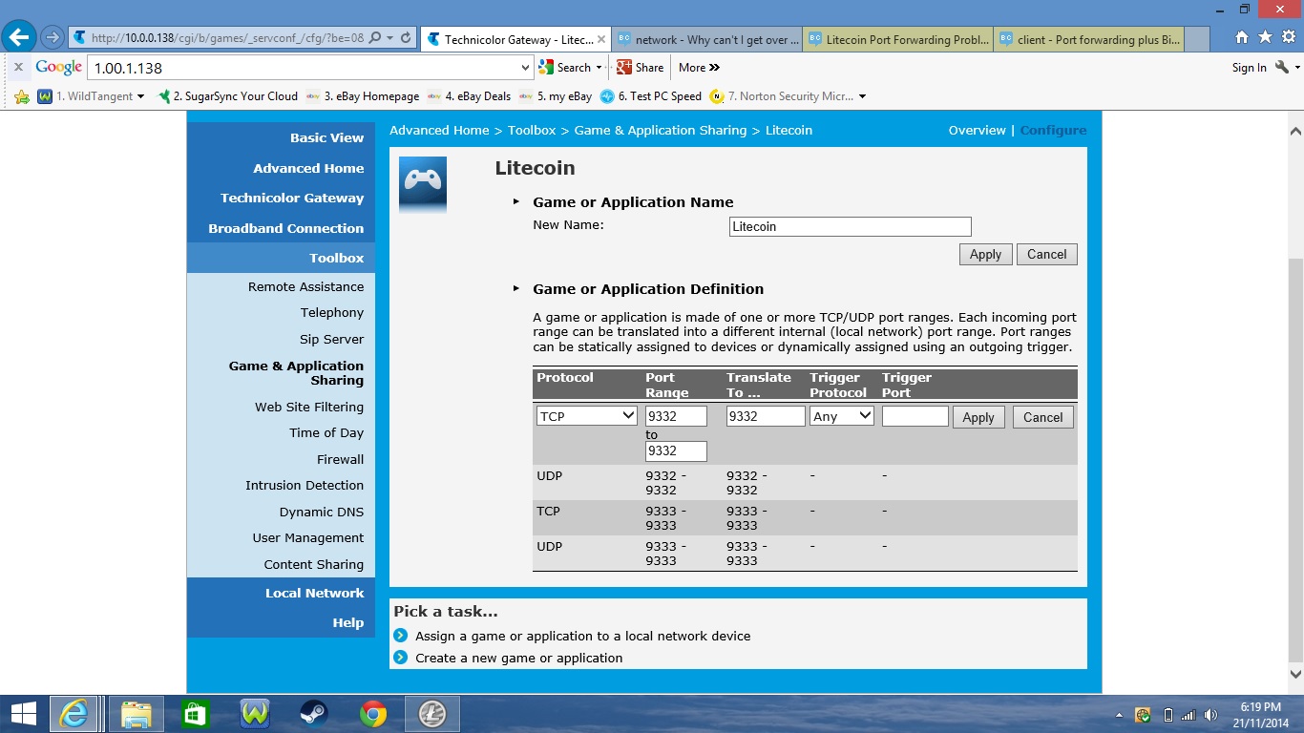Open the Firewall sidebar item

341,459
